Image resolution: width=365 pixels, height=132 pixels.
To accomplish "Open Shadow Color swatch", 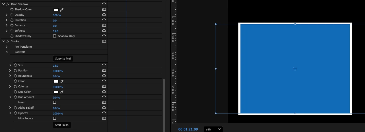I will click(x=56, y=10).
